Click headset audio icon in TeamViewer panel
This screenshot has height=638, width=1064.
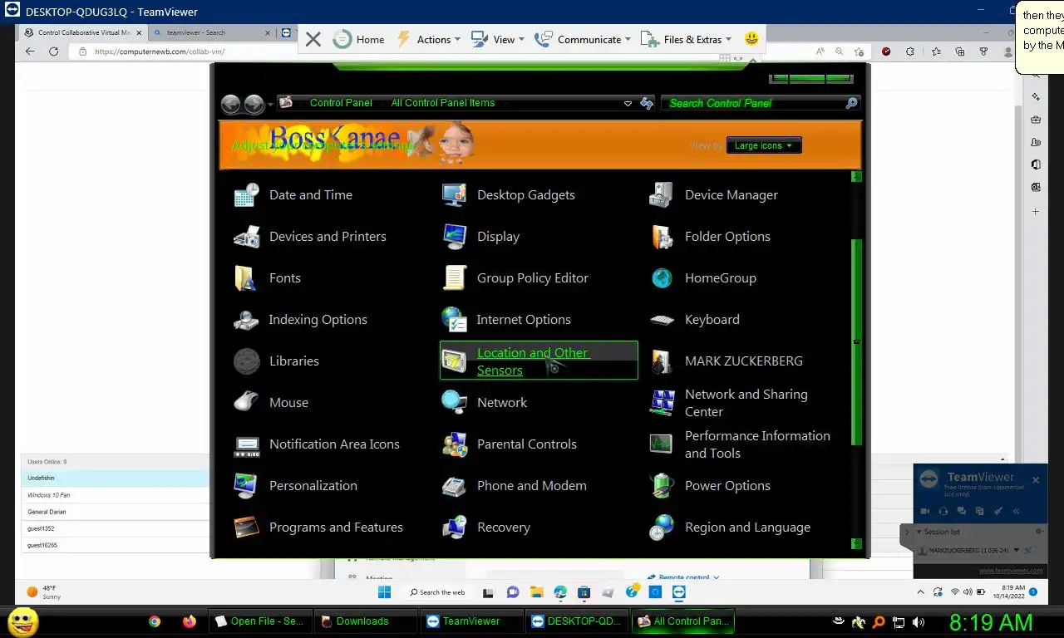(943, 511)
